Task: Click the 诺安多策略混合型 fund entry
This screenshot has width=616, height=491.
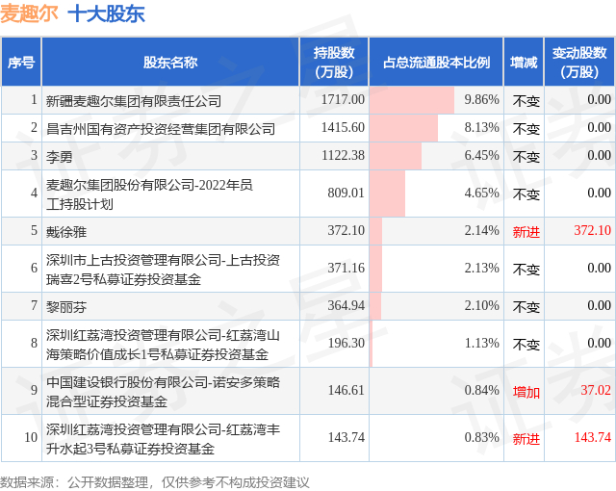Action: click(163, 392)
